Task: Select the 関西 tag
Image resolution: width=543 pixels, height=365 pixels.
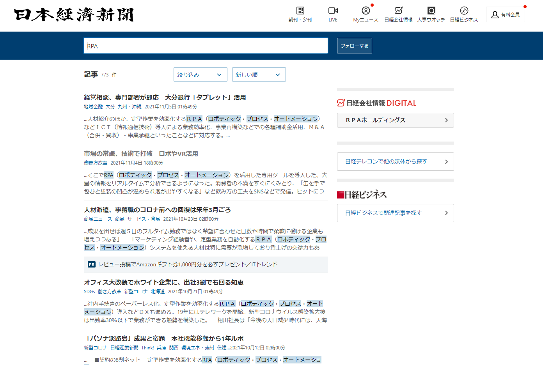Action: (174, 348)
